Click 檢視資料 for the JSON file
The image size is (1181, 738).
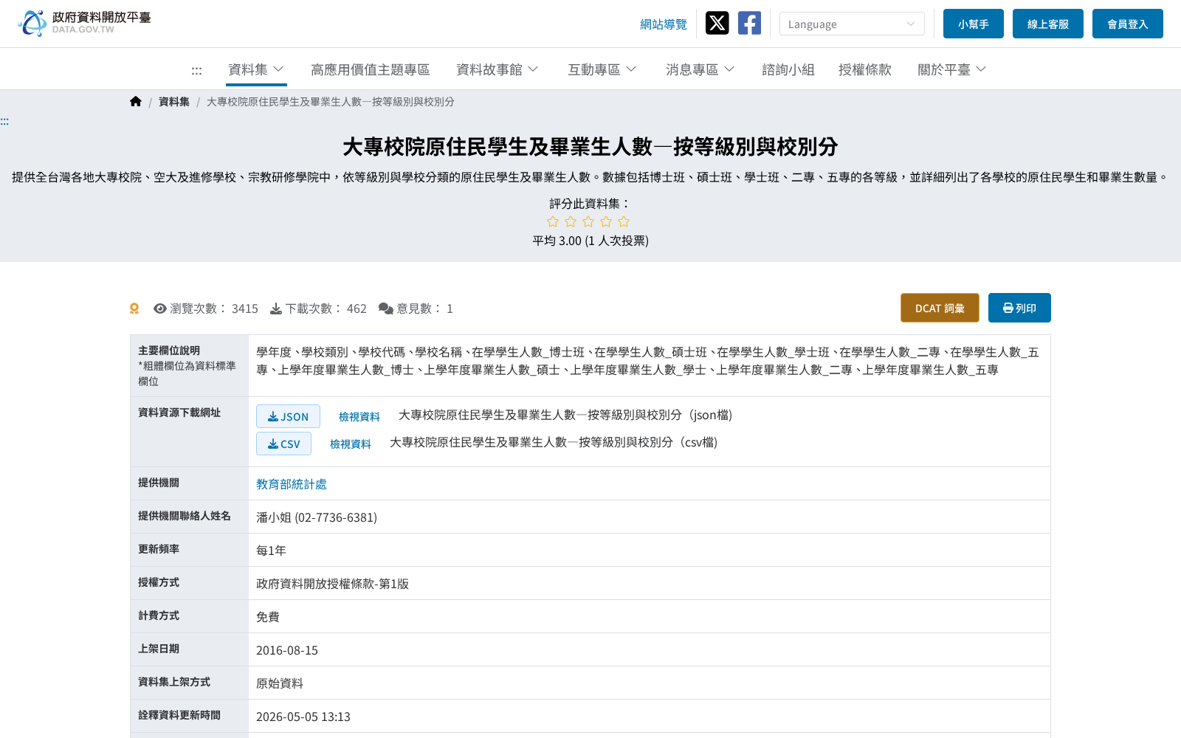(359, 416)
